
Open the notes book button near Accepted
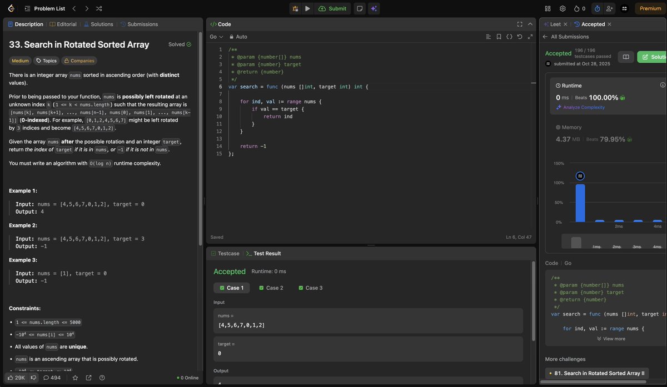tap(625, 57)
